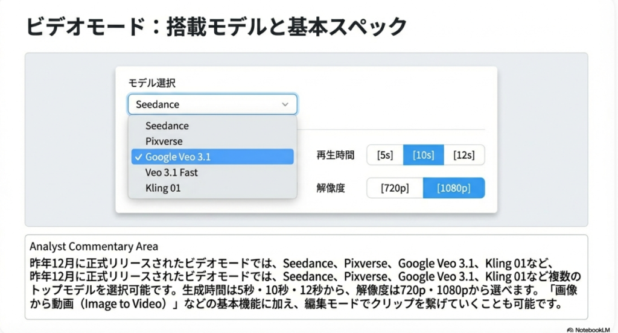Open the Seedance model selection combo box
Viewport: 618px width, 333px height.
coord(205,104)
